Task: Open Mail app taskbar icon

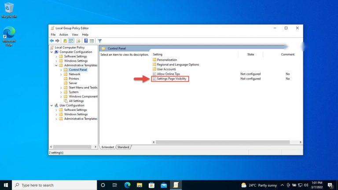Action: [164, 185]
